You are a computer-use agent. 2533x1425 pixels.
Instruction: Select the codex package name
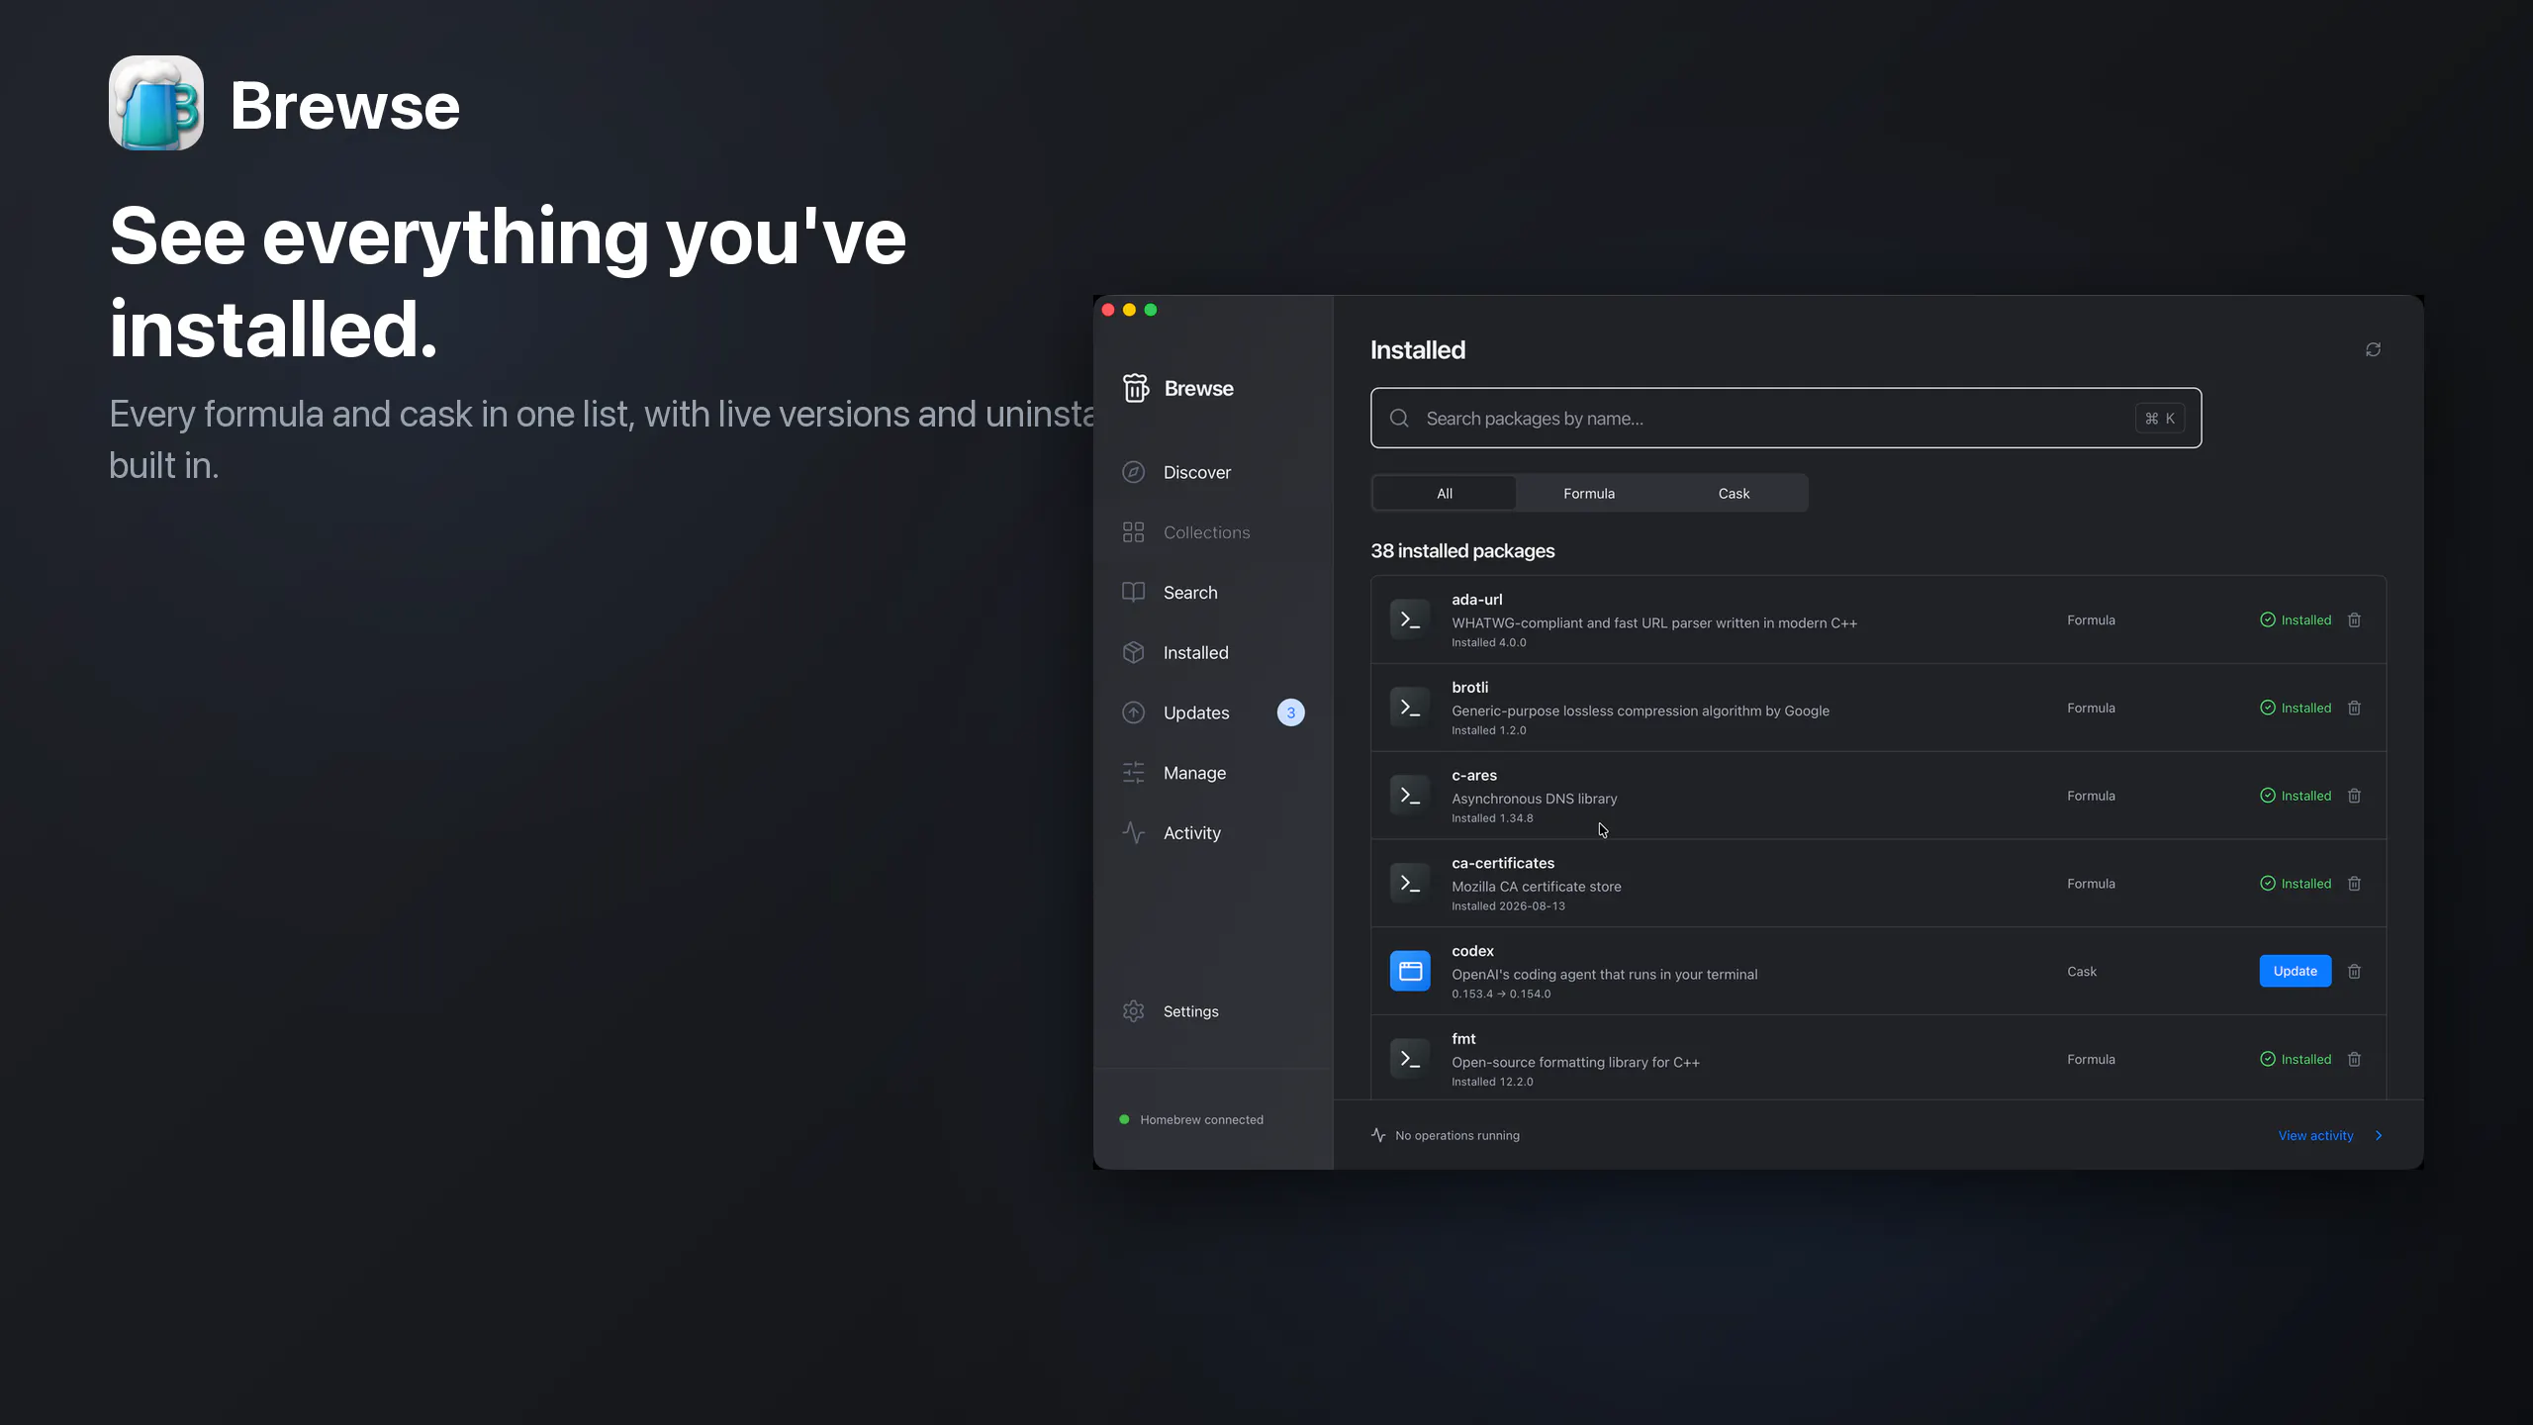1472,951
